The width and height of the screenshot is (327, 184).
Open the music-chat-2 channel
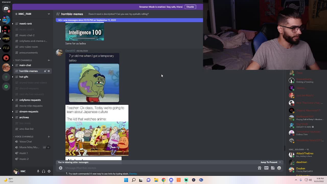tap(33, 35)
